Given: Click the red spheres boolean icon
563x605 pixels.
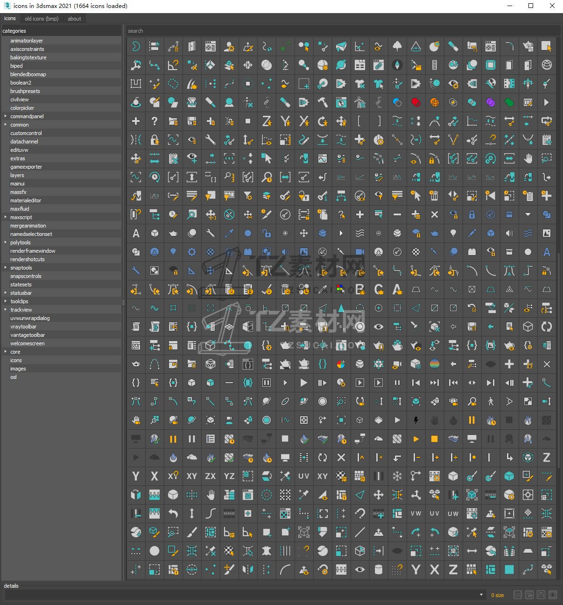Looking at the screenshot, I should pyautogui.click(x=416, y=102).
